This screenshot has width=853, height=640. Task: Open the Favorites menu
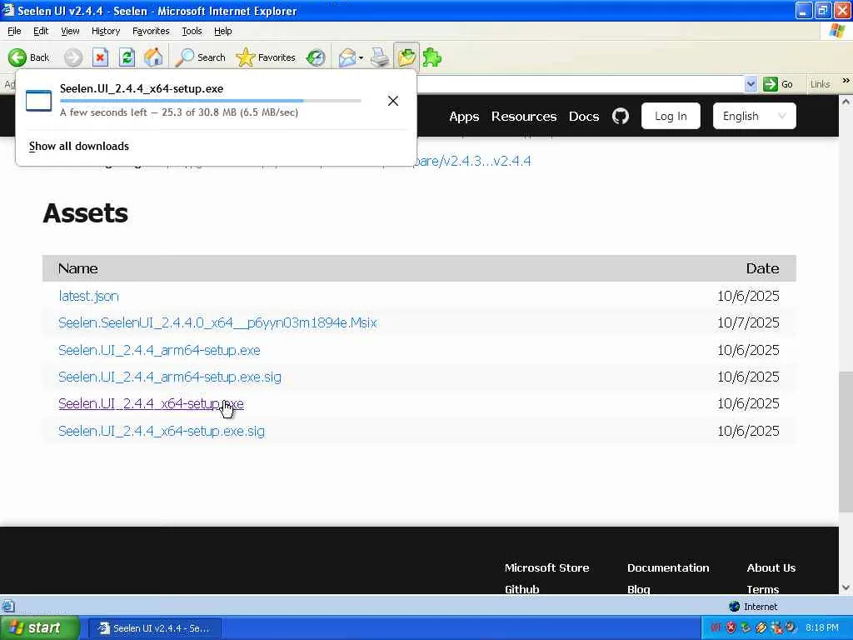[151, 31]
